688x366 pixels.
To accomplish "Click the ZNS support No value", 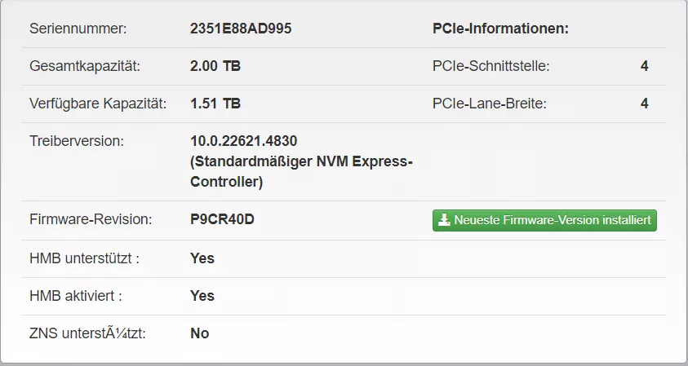I will click(200, 333).
